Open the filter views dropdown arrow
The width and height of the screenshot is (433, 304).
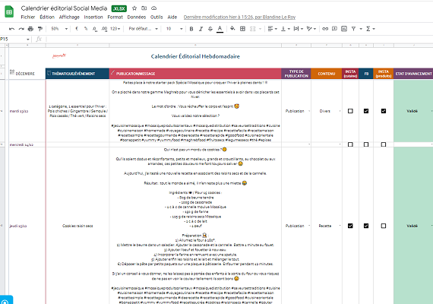361,29
